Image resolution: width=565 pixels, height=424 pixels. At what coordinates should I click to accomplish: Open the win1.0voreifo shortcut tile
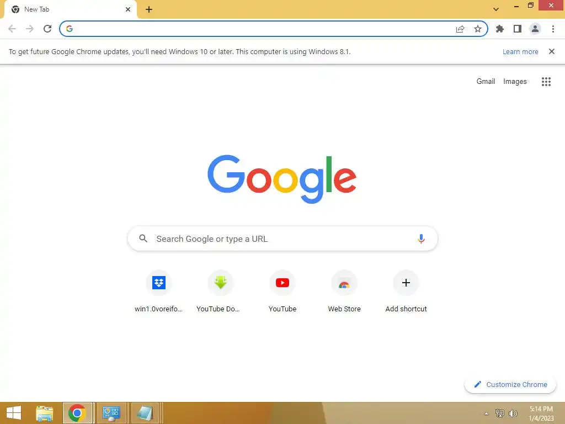coord(158,291)
